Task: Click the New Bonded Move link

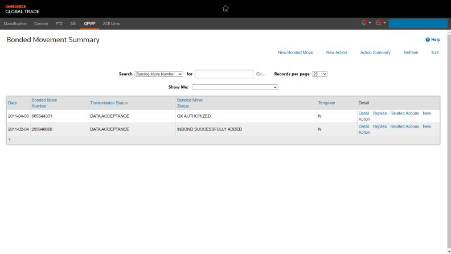Action: [x=295, y=52]
